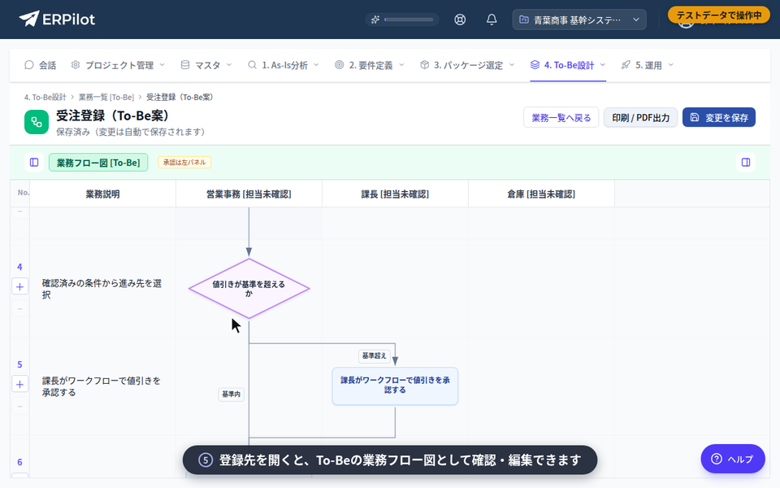Click step number 5
Viewport: 780px width, 488px height.
[19, 364]
